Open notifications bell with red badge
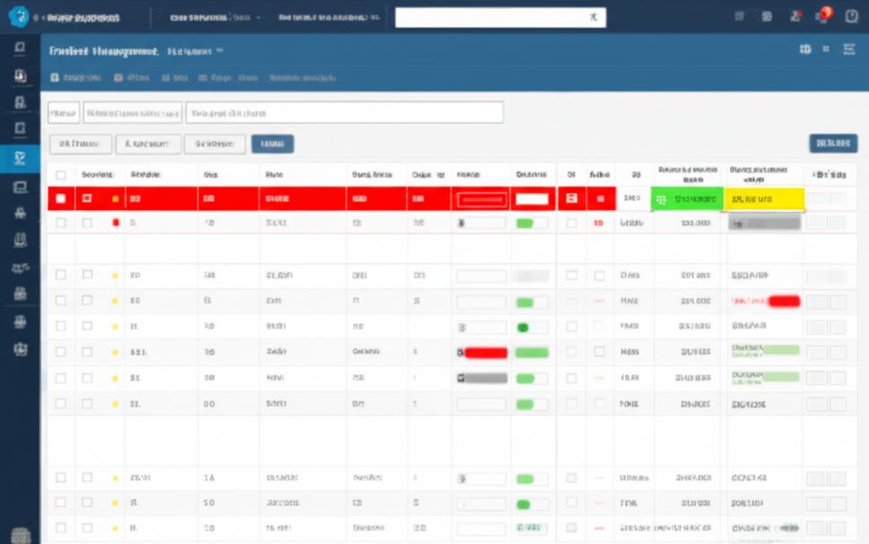This screenshot has height=544, width=869. [822, 16]
